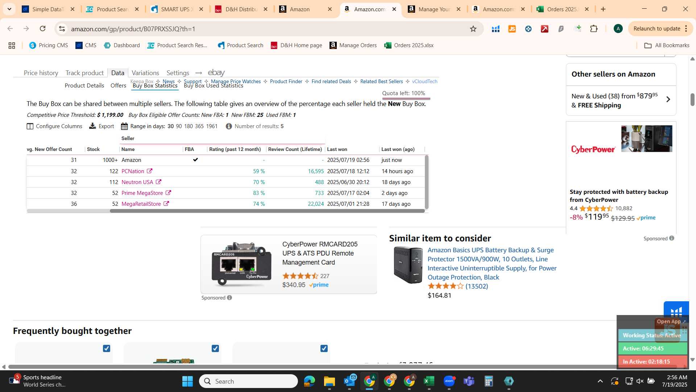Viewport: 696px width, 392px height.
Task: Show hidden system tray icons chevron
Action: click(x=600, y=381)
